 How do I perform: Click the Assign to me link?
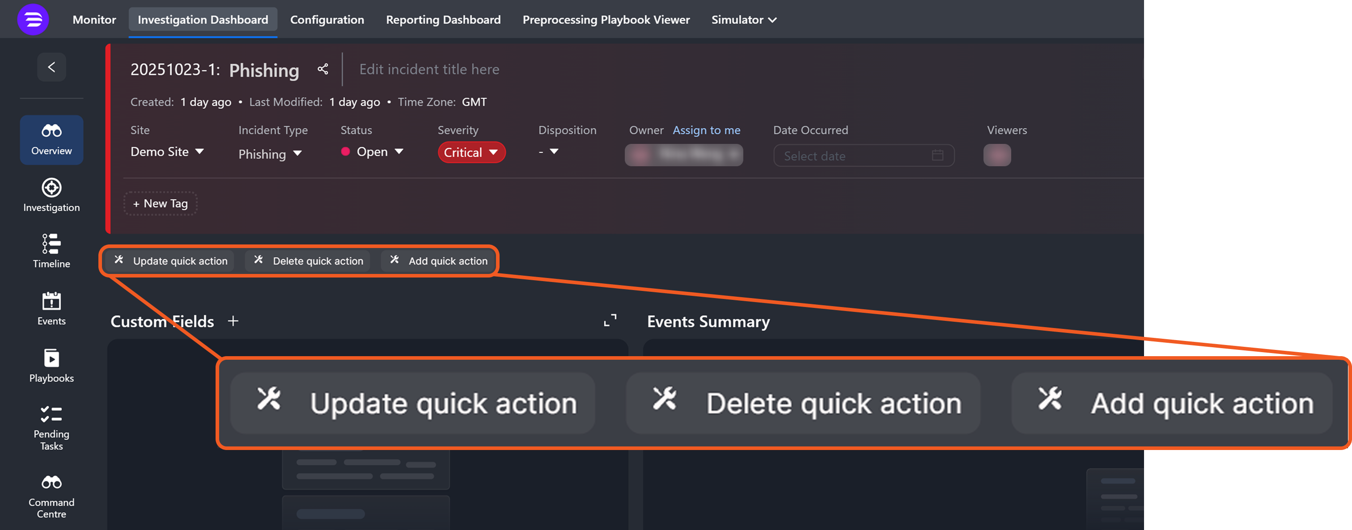coord(706,130)
